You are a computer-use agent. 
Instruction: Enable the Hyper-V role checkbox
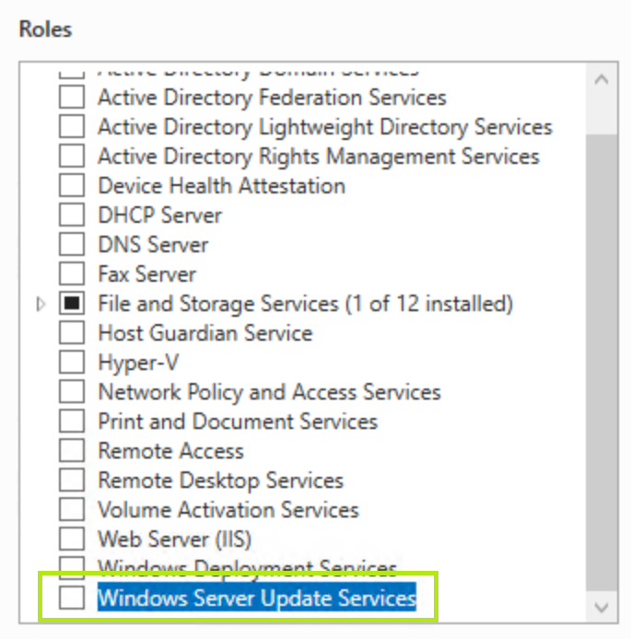(72, 363)
